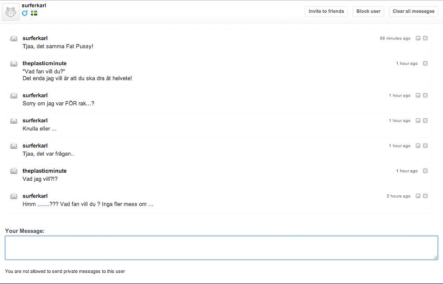443x284 pixels.
Task: Click the male gender symbol icon
Action: (25, 13)
